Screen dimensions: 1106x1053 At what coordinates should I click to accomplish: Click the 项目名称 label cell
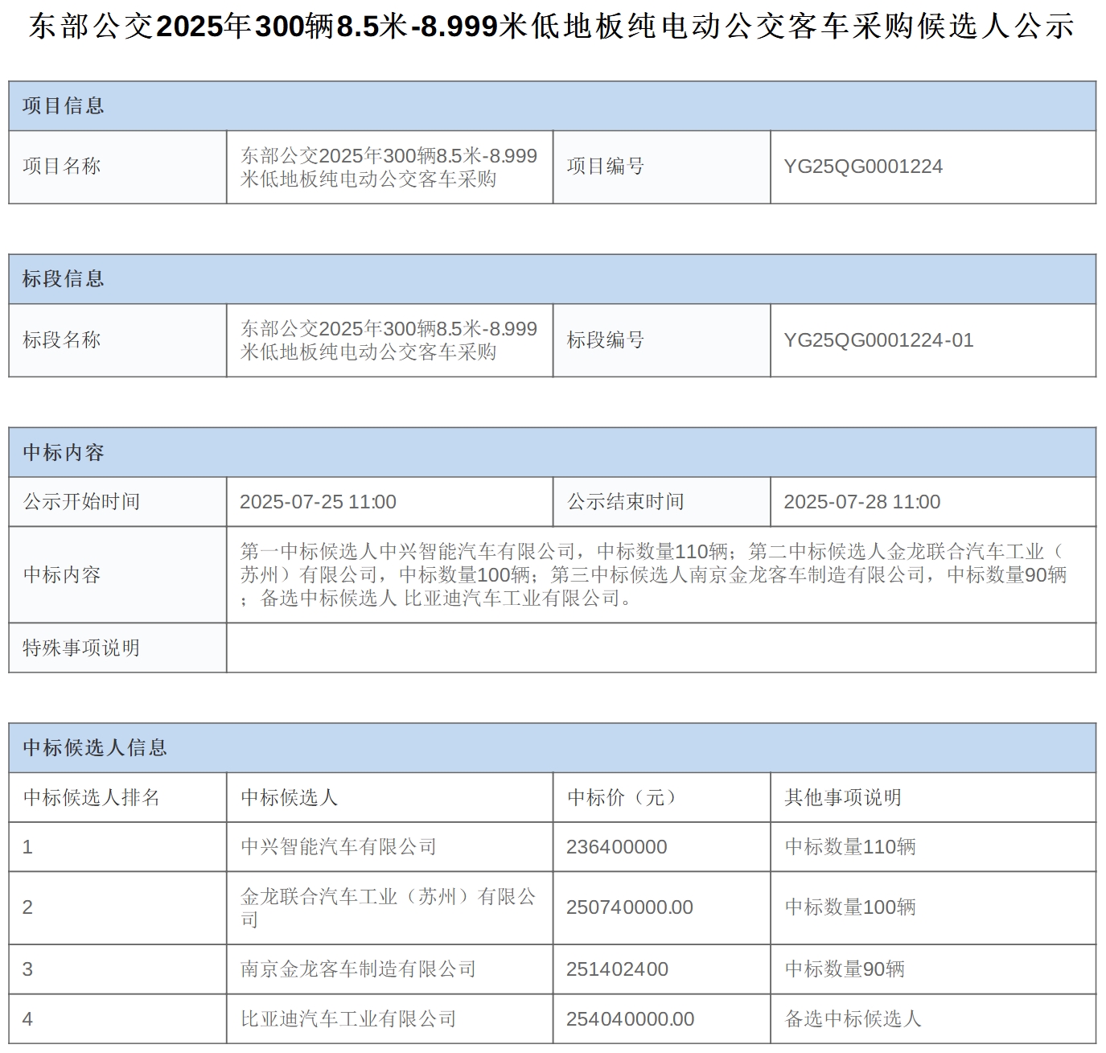pyautogui.click(x=117, y=167)
